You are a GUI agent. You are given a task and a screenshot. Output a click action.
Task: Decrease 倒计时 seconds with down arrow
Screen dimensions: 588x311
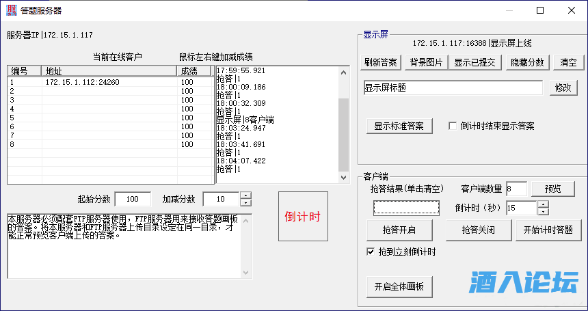[543, 211]
